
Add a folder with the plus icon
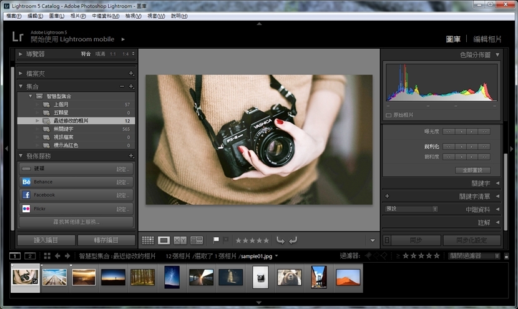(x=131, y=74)
